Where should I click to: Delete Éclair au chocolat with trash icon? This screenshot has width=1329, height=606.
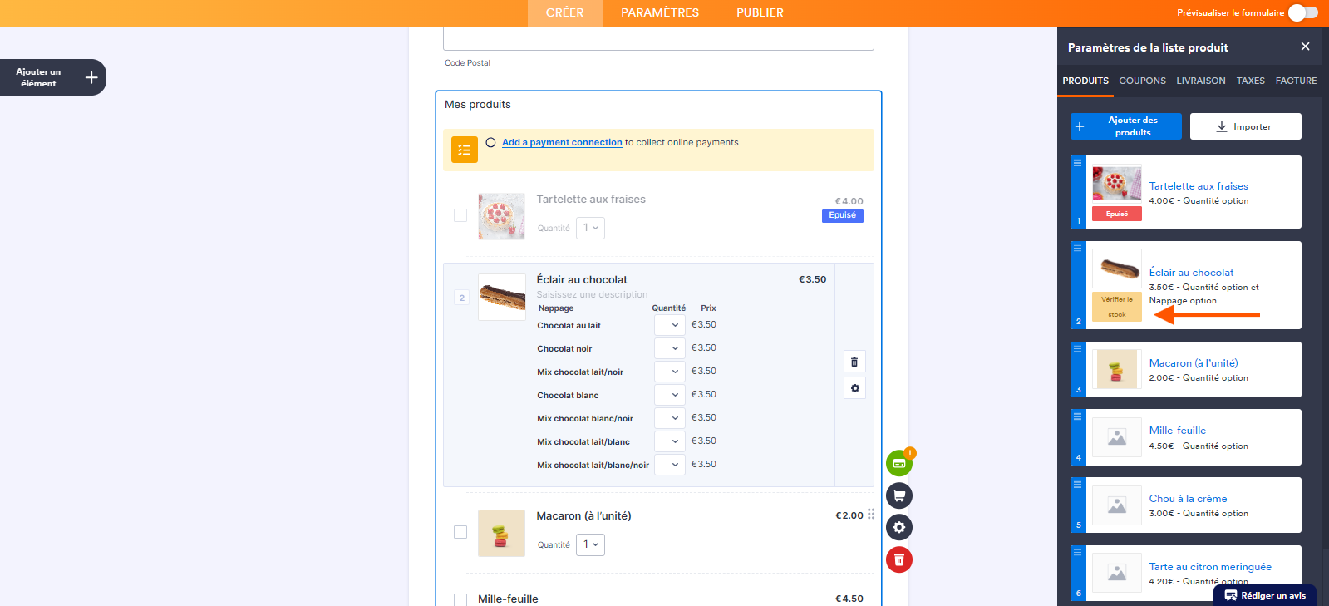click(854, 362)
